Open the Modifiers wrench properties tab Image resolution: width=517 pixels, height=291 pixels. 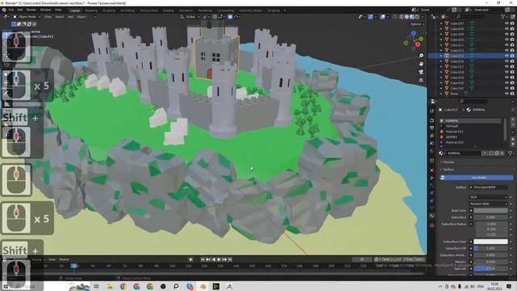[x=432, y=178]
